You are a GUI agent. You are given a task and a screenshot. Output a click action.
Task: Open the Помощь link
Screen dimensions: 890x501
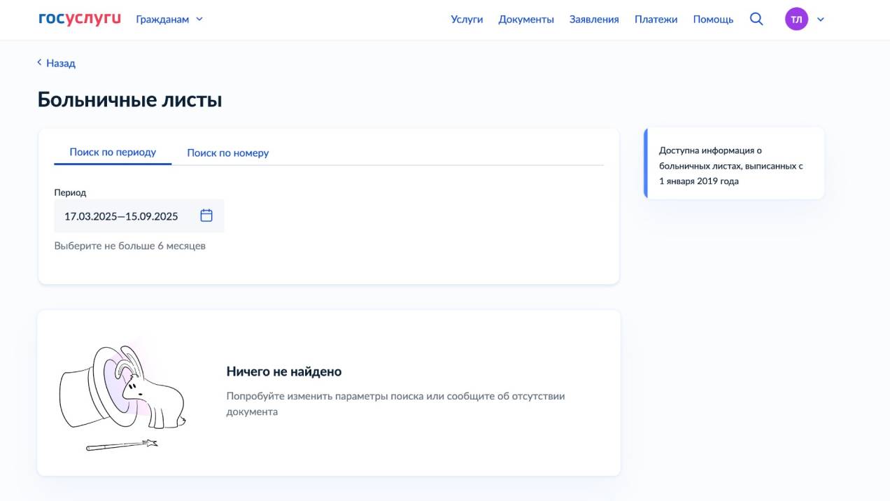pyautogui.click(x=713, y=19)
